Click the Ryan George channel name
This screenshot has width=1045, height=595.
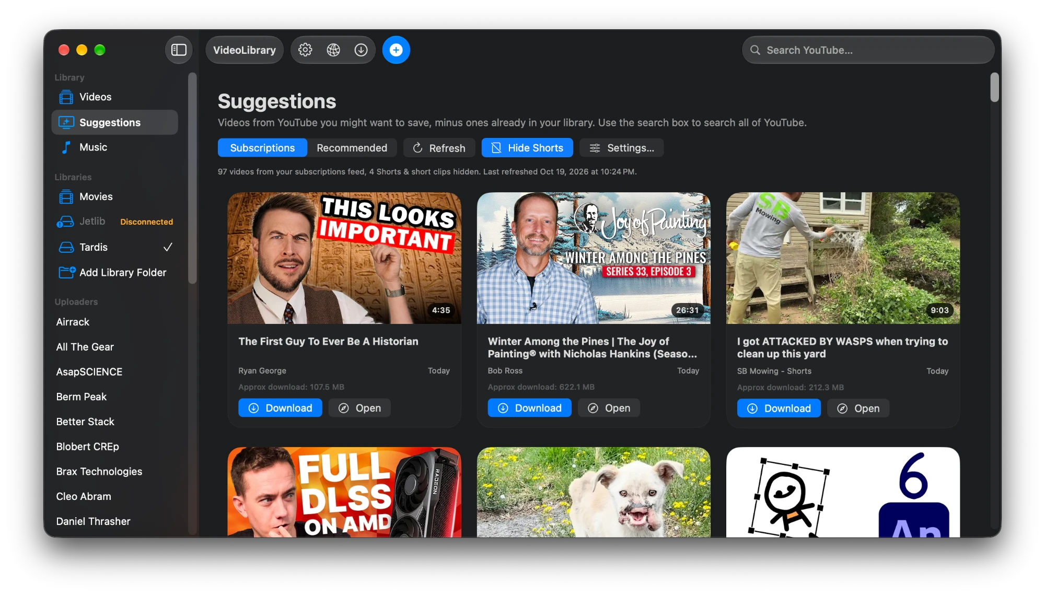(x=262, y=370)
